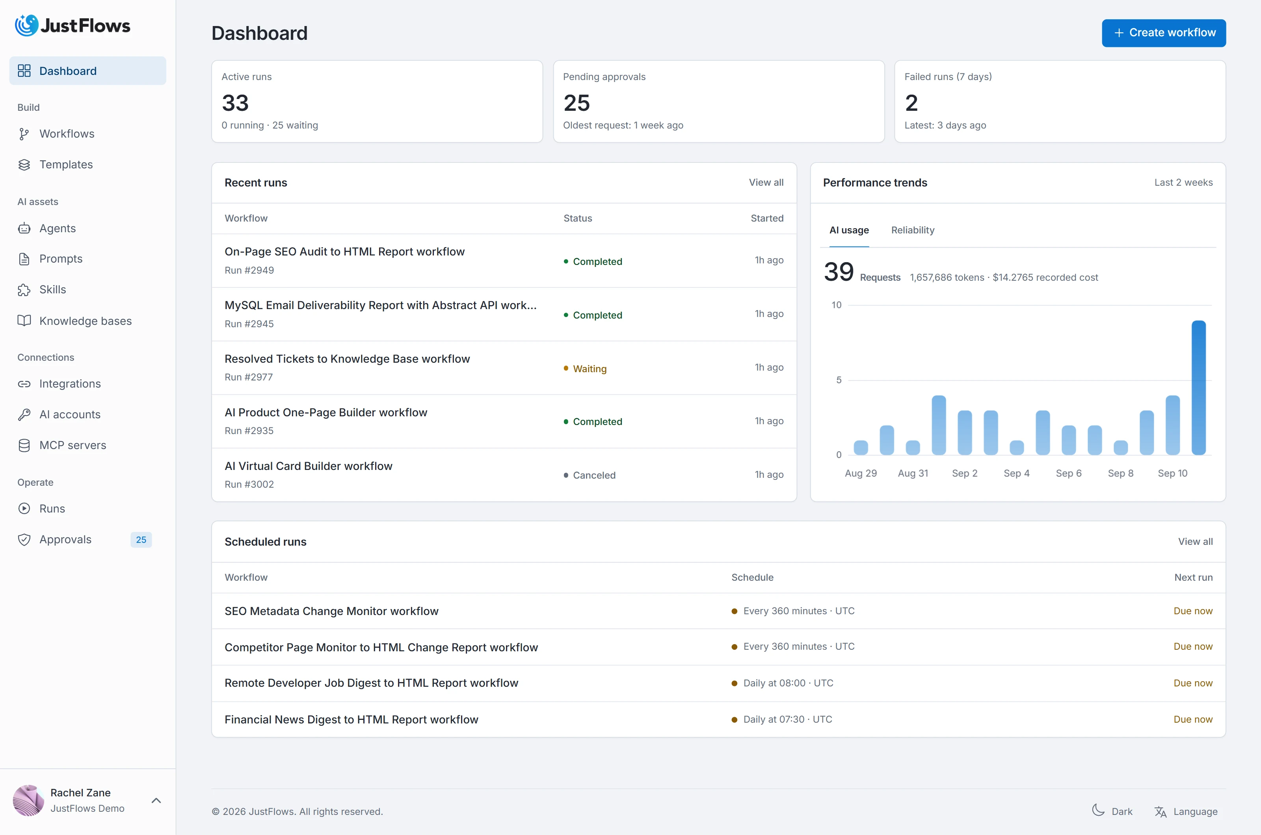Click the Agents robot icon
The width and height of the screenshot is (1261, 835).
pyautogui.click(x=24, y=228)
